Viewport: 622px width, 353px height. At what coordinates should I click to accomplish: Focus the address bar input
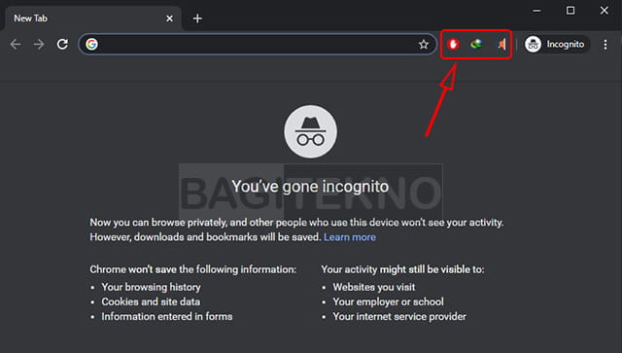258,44
